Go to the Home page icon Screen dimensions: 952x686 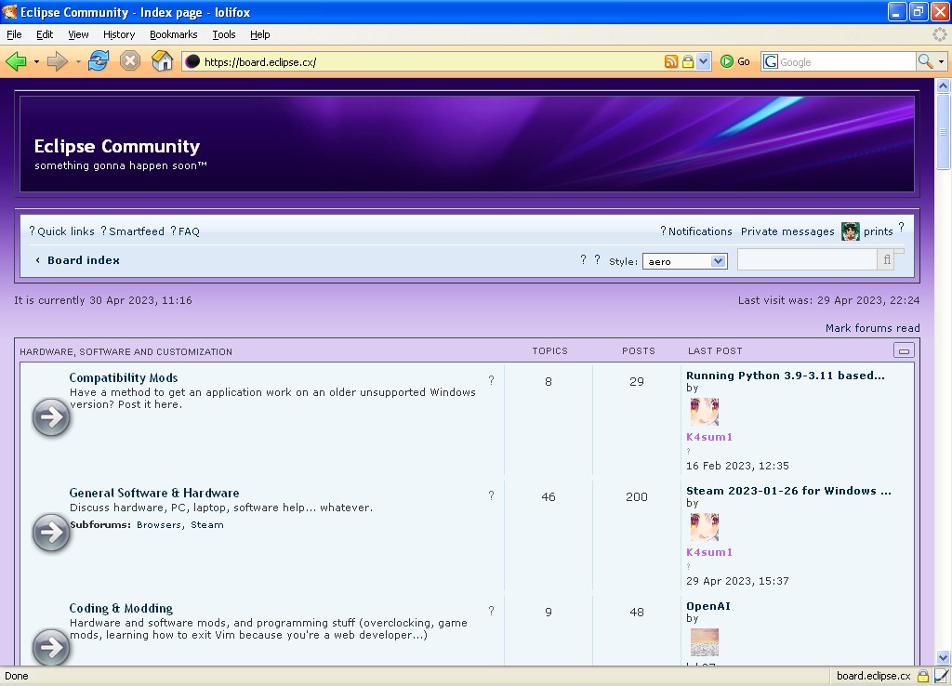(162, 61)
